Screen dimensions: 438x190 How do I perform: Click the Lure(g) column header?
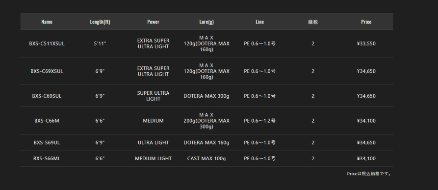point(206,21)
